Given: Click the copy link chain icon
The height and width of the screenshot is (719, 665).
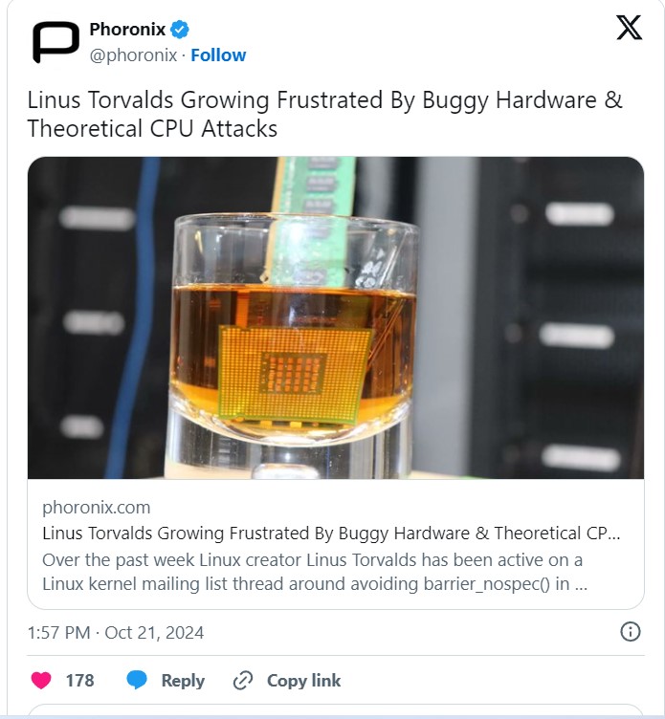Looking at the screenshot, I should (x=243, y=681).
